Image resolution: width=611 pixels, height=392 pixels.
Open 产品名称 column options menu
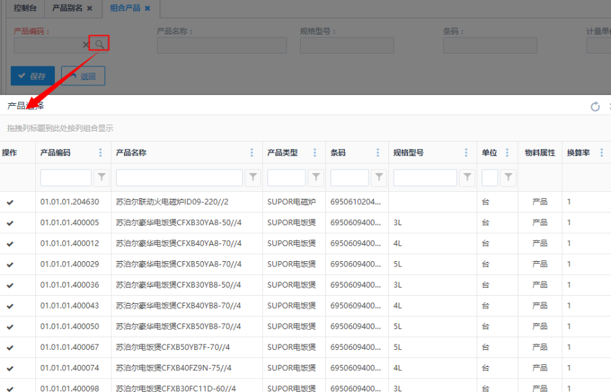pos(253,153)
